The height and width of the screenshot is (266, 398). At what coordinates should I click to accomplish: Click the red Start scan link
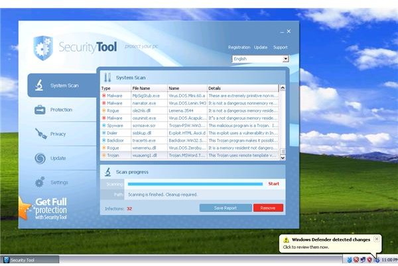[x=273, y=184]
